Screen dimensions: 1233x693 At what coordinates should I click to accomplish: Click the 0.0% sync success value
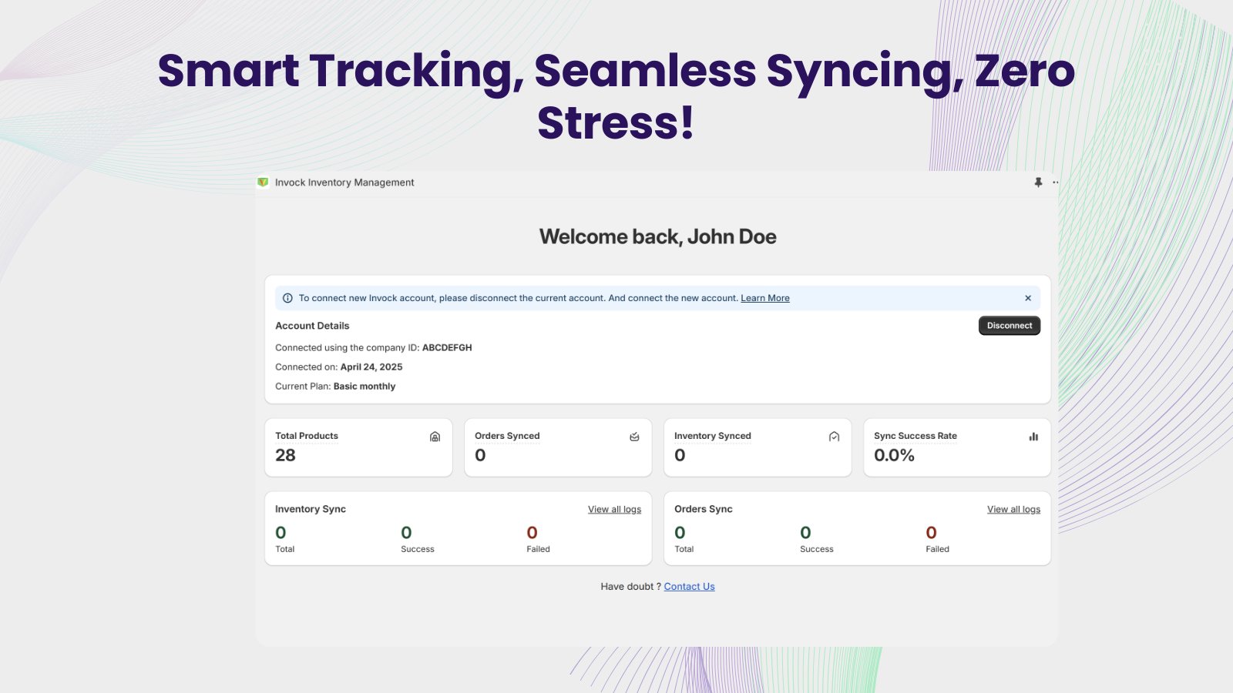tap(894, 455)
